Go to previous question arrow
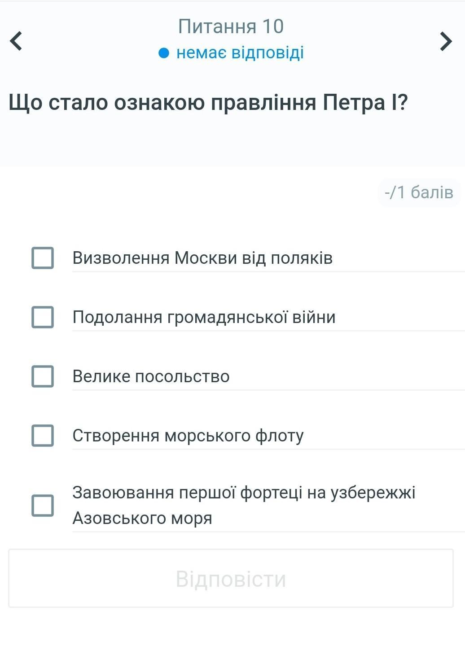 pos(16,41)
